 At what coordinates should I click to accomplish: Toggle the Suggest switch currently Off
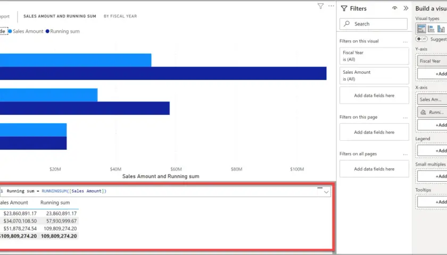click(421, 39)
